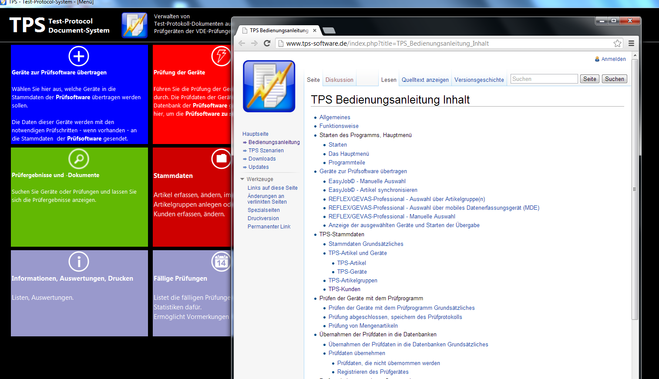The height and width of the screenshot is (379, 659).
Task: Click the user icon next to Anmelden
Action: [597, 59]
